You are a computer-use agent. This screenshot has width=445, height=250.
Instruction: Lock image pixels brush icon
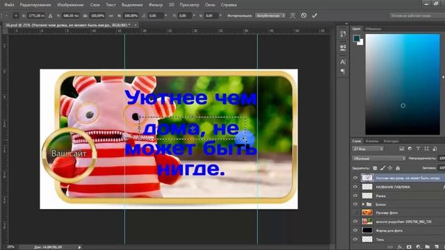(x=382, y=168)
